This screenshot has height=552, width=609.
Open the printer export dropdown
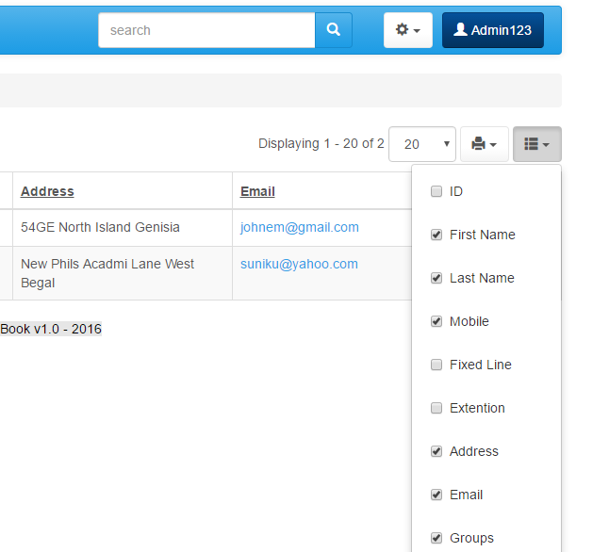pos(484,144)
